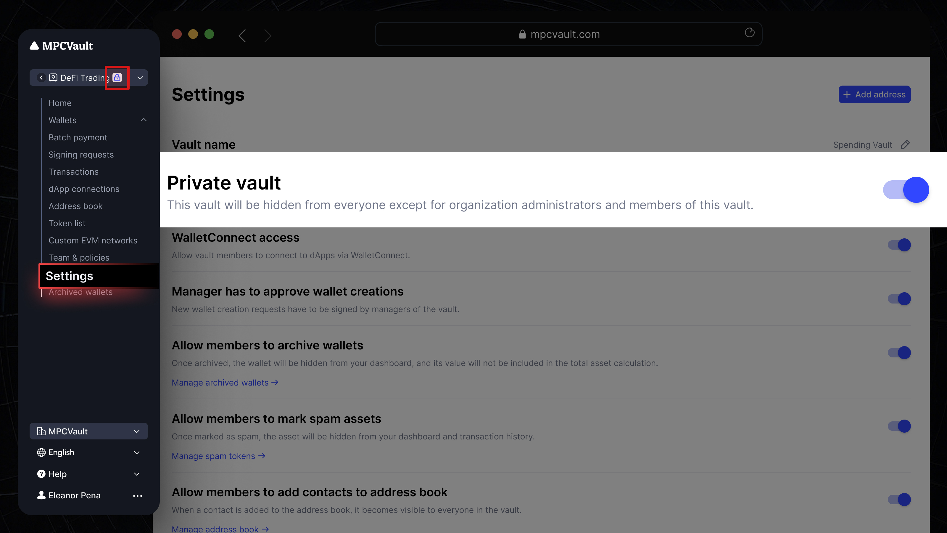Screen dimensions: 947x533
Task: Click the back arrow beside DeFi Trading
Action: pyautogui.click(x=41, y=78)
